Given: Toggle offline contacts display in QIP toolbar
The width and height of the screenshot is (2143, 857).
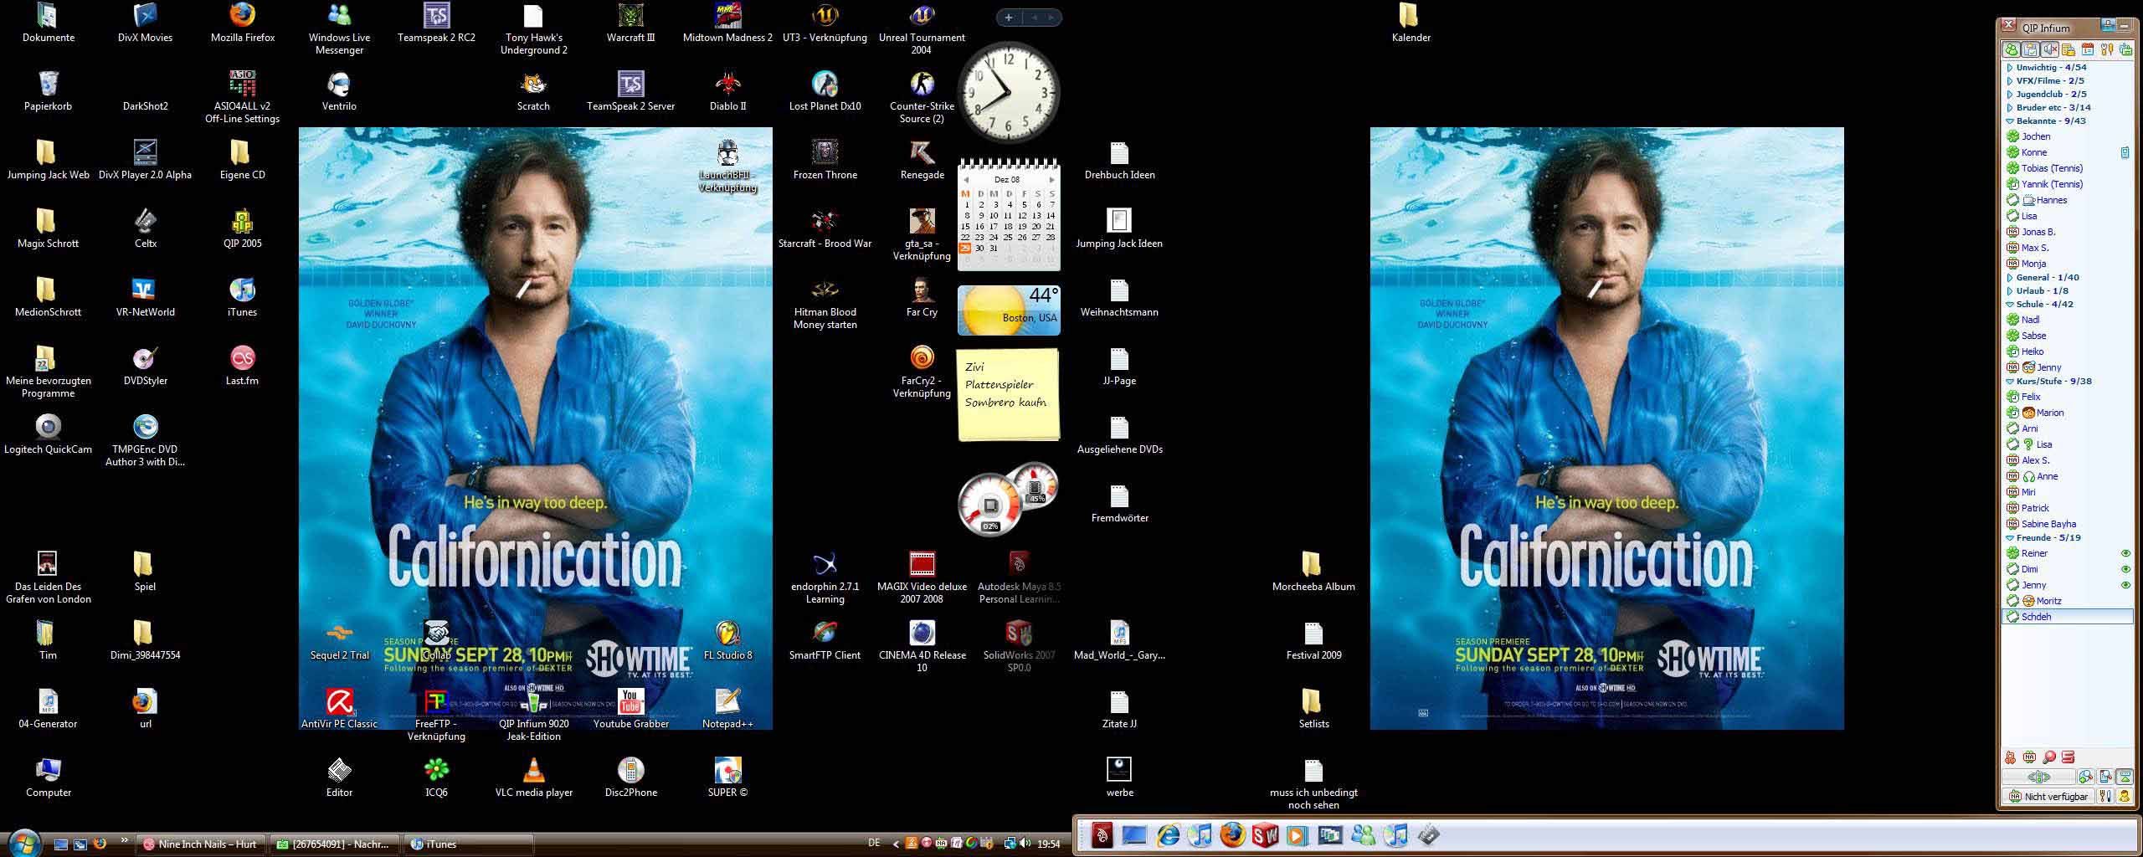Looking at the screenshot, I should click(x=2011, y=50).
